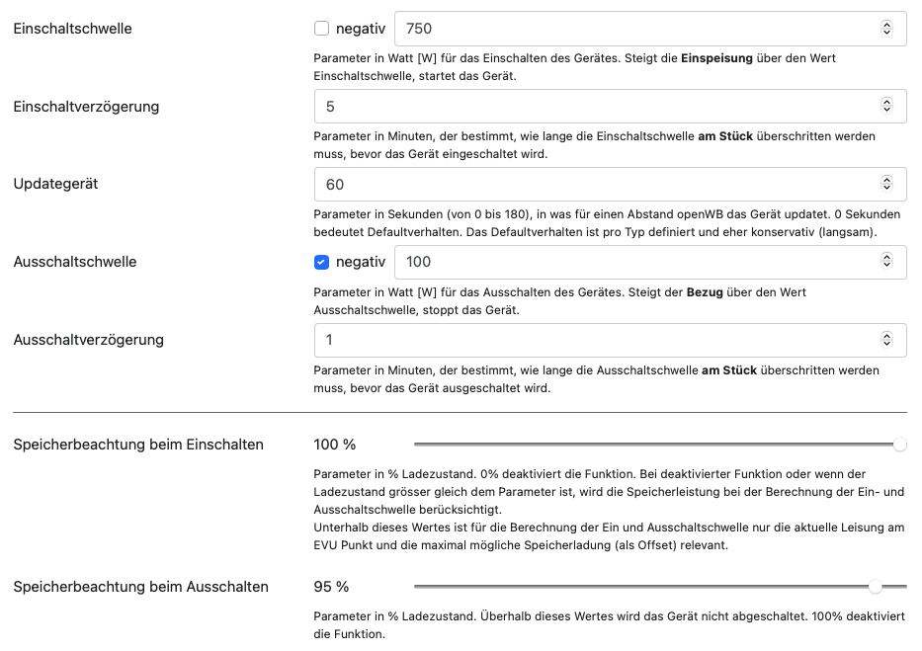Select the Updategerät seconds input field
The image size is (922, 651).
point(593,184)
